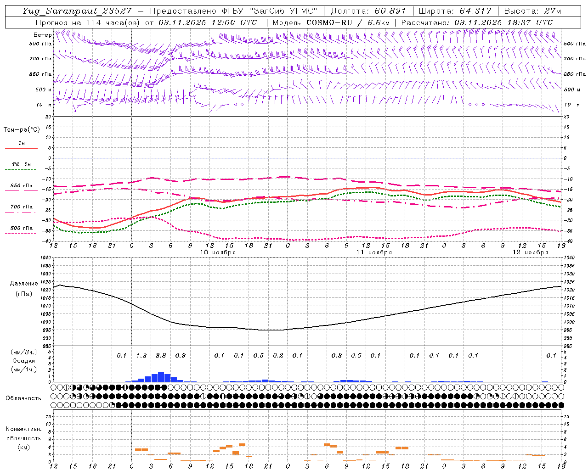
Task: Click the 0.2 precipitation value
Action: tap(278, 355)
